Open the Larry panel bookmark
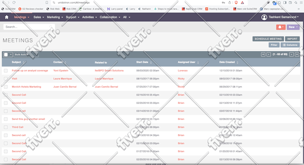304x165 pixels. 115,9
